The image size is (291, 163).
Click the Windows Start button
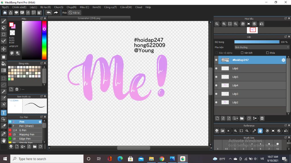coord(5,159)
